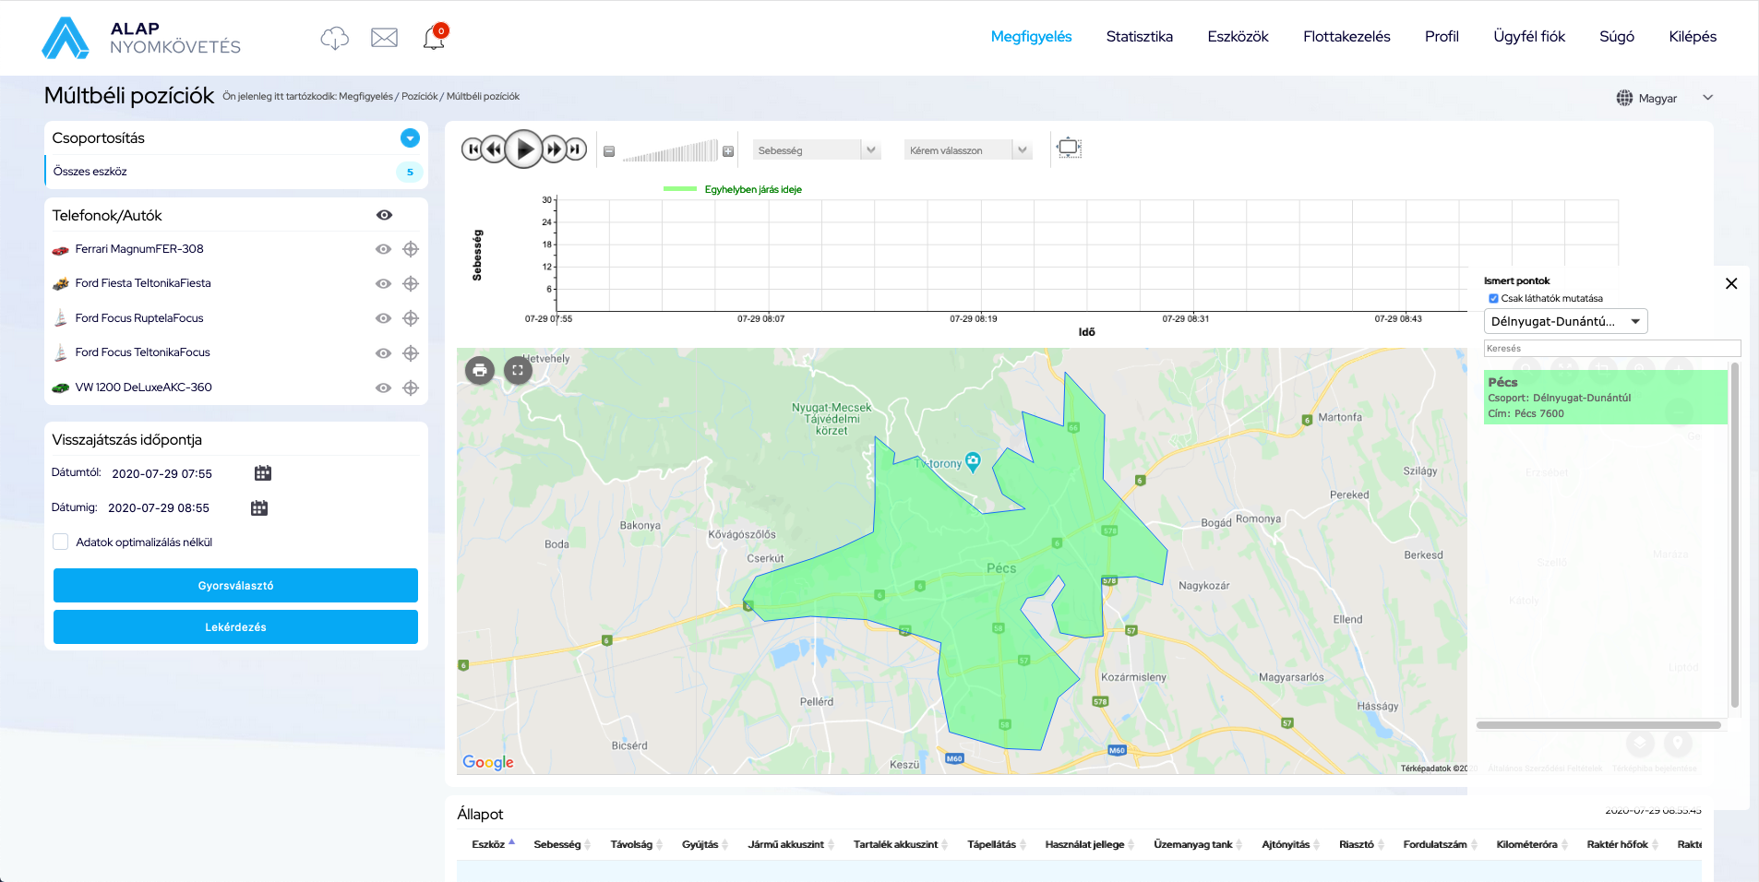The image size is (1759, 882).
Task: Print the map using the printer icon
Action: [x=480, y=371]
